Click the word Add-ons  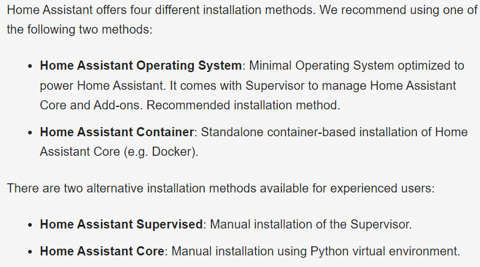[x=118, y=106]
